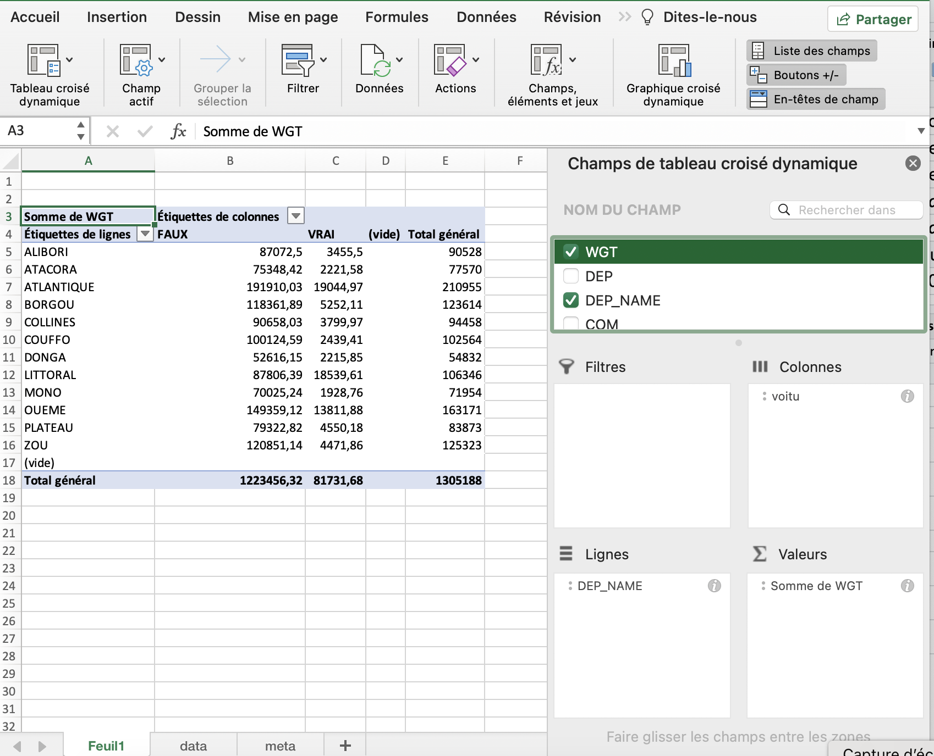This screenshot has height=756, width=934.
Task: Click the Partager button
Action: [x=873, y=19]
